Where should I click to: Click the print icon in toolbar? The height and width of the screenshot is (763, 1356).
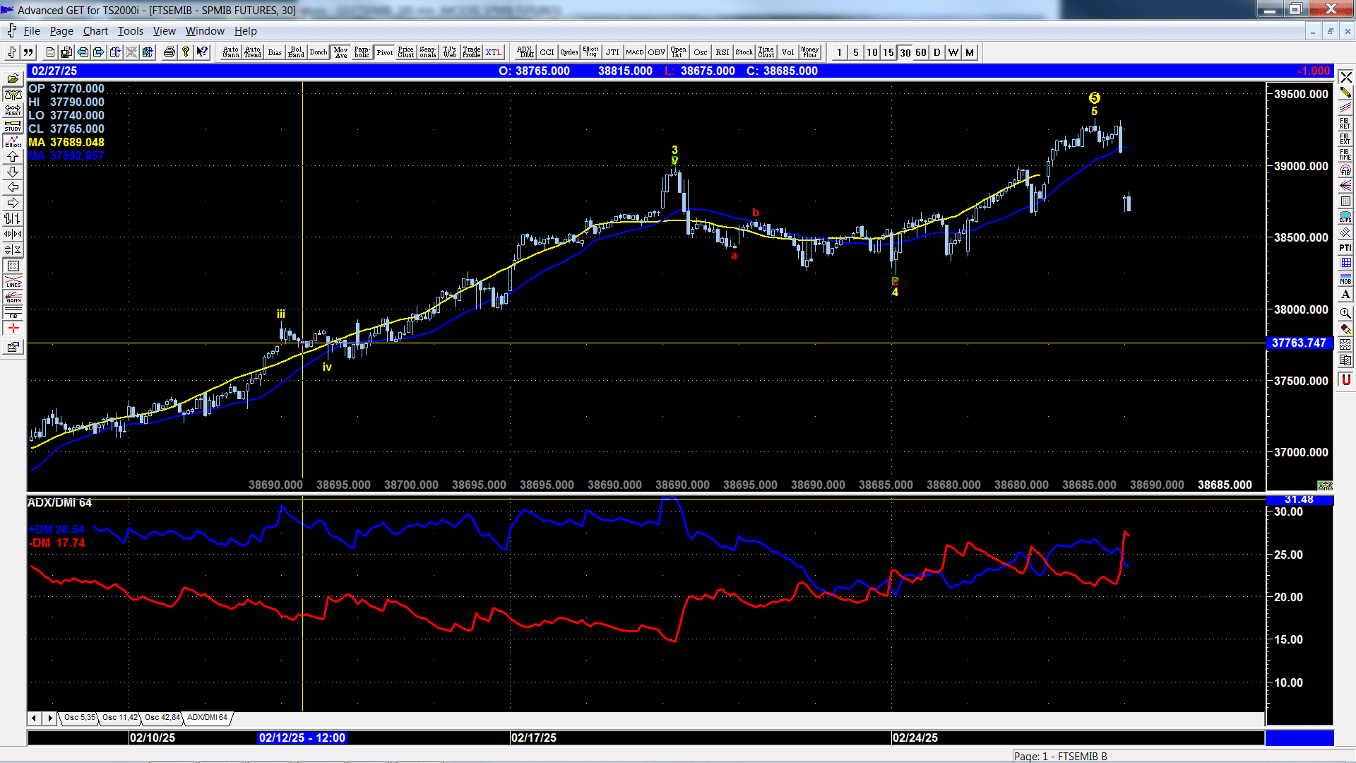[169, 52]
